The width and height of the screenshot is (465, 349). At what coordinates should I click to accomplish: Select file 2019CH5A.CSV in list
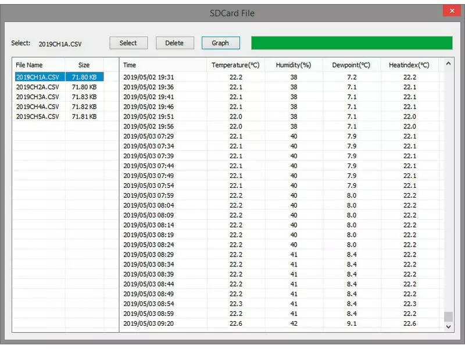pyautogui.click(x=38, y=116)
